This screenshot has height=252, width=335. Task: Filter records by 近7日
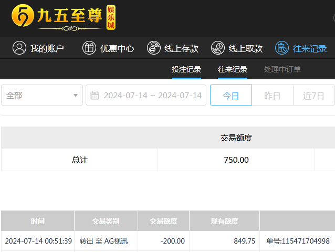(x=313, y=95)
